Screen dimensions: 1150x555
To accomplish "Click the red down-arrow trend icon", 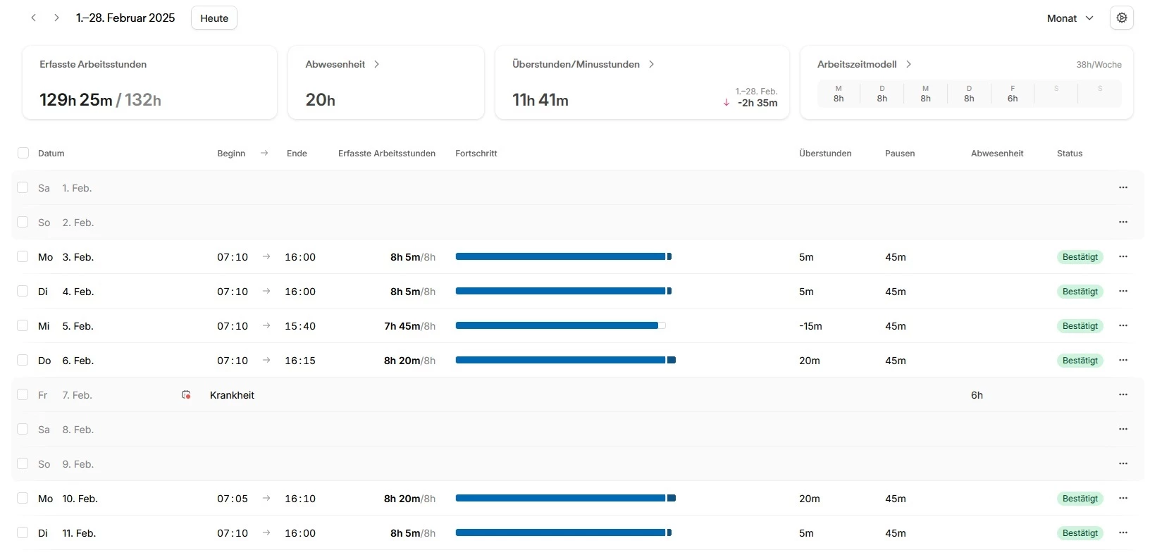I will (x=727, y=103).
